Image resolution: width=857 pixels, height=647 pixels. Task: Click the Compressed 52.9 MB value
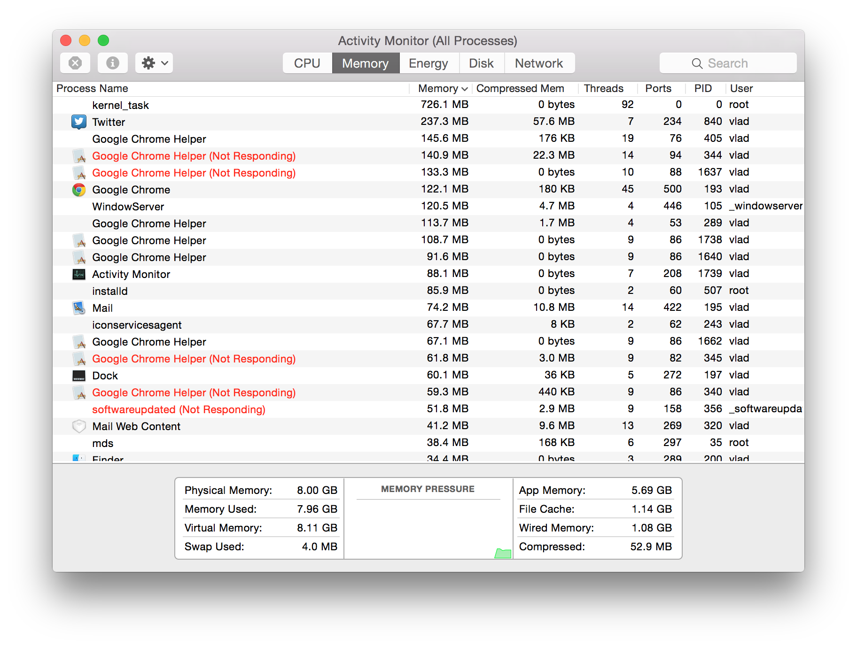click(x=651, y=547)
